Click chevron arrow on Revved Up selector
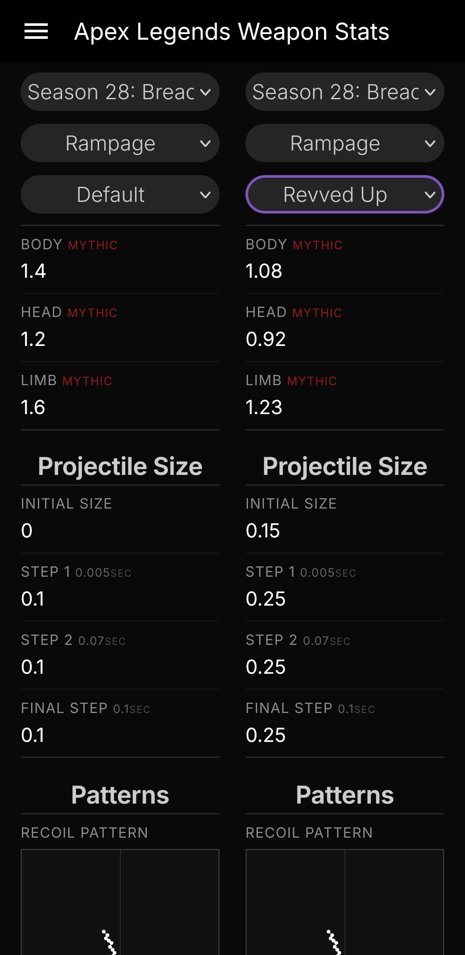465x955 pixels. [x=430, y=195]
